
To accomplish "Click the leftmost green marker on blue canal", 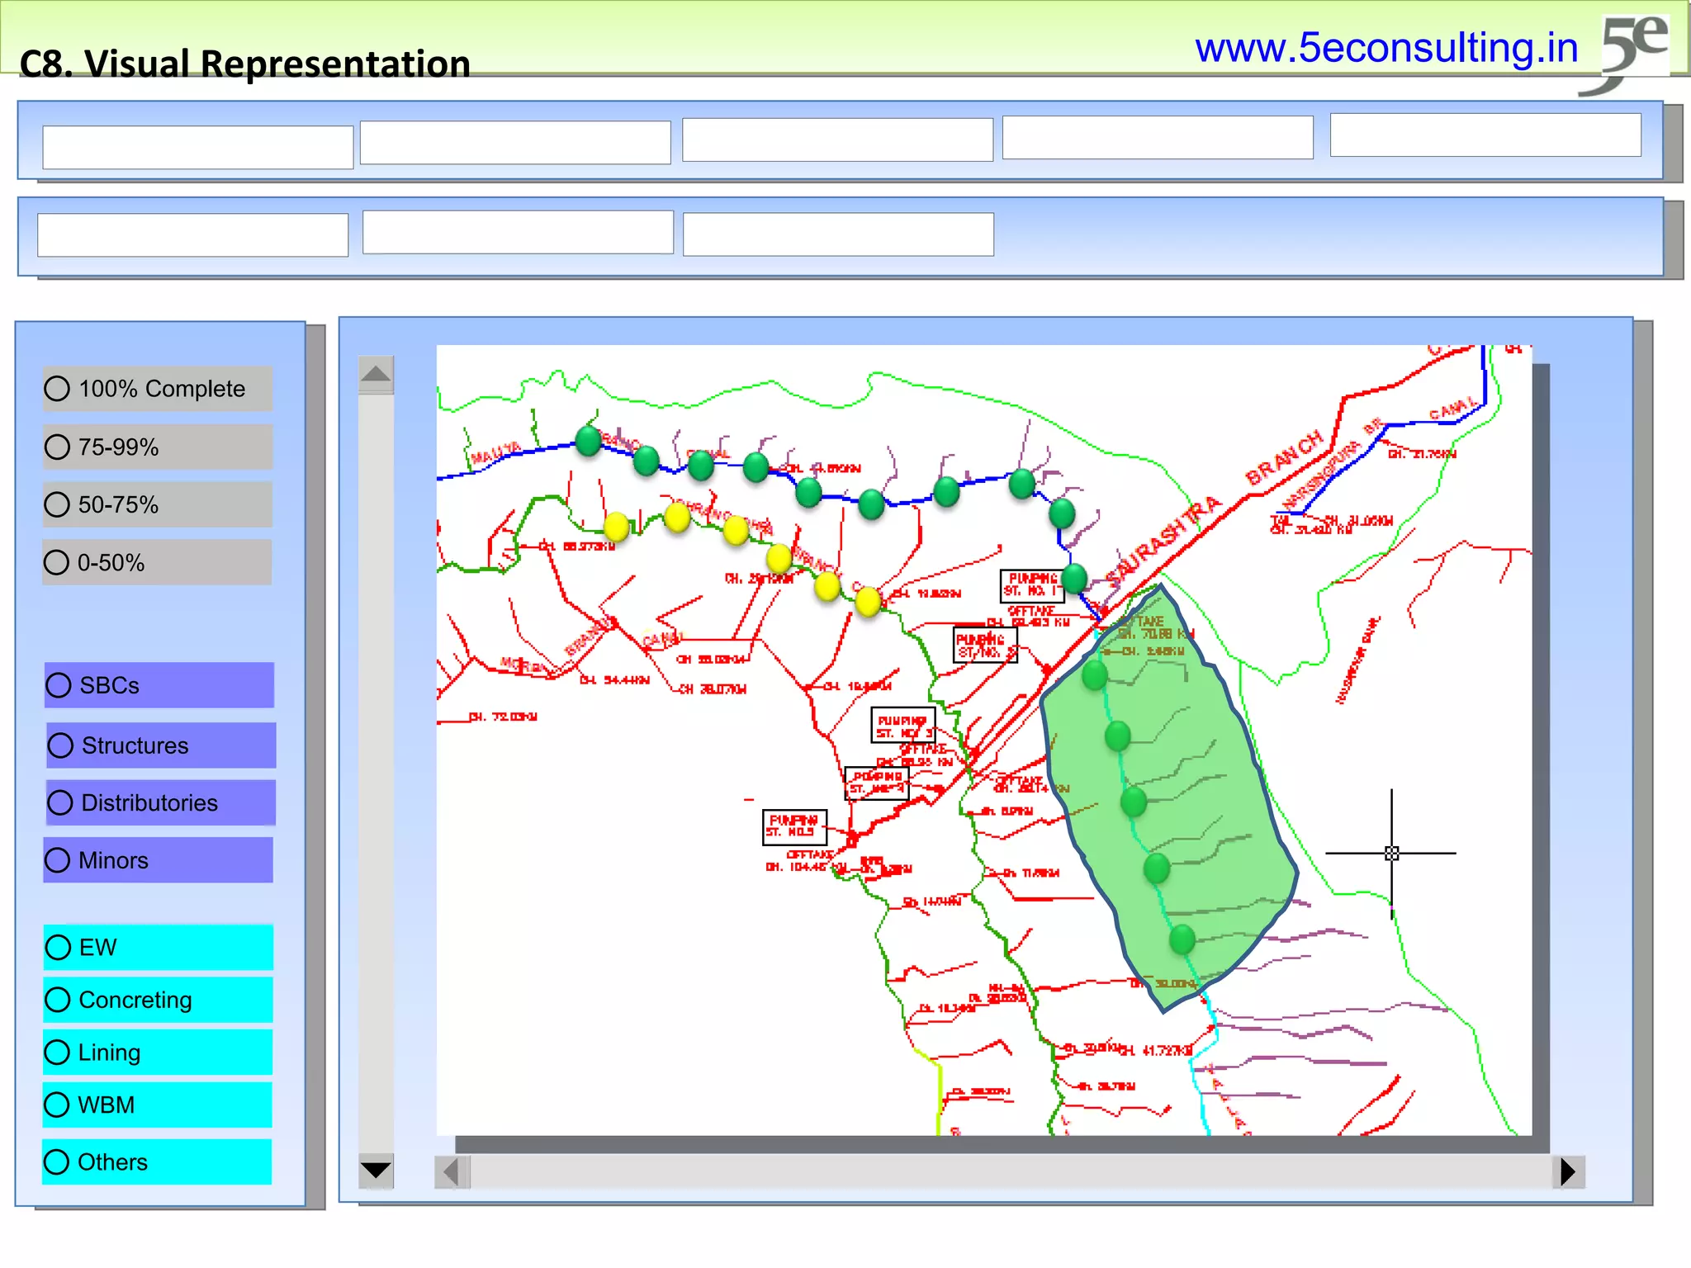I will (588, 441).
